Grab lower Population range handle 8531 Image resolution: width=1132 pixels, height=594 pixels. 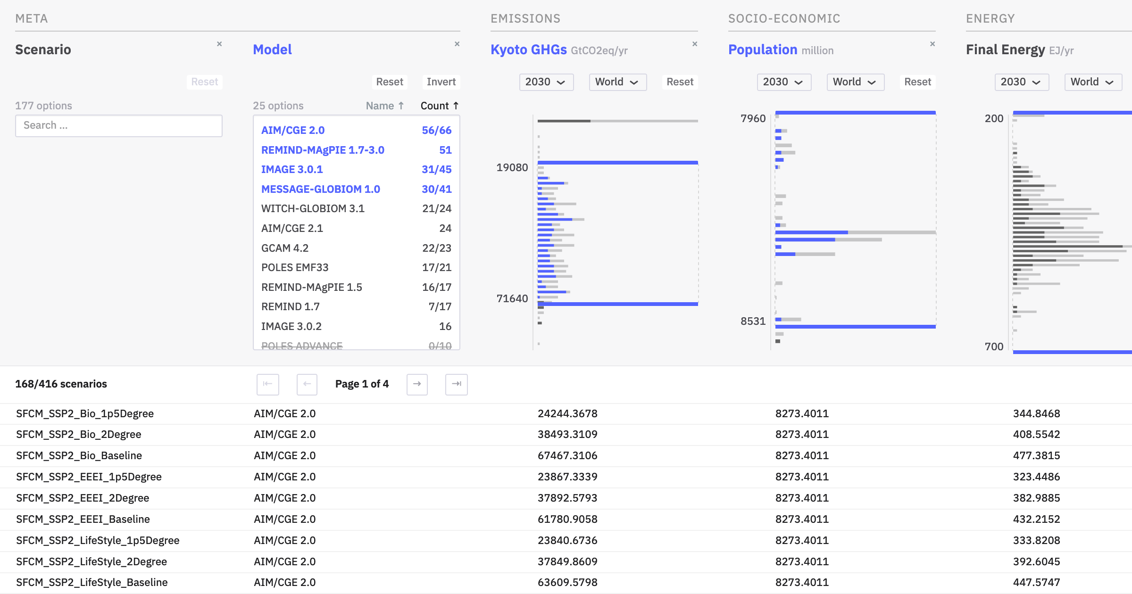856,327
